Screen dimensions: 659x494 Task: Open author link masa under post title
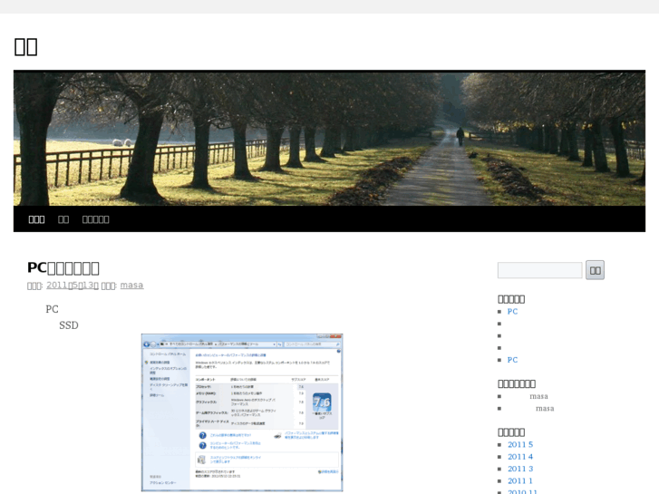pos(132,285)
